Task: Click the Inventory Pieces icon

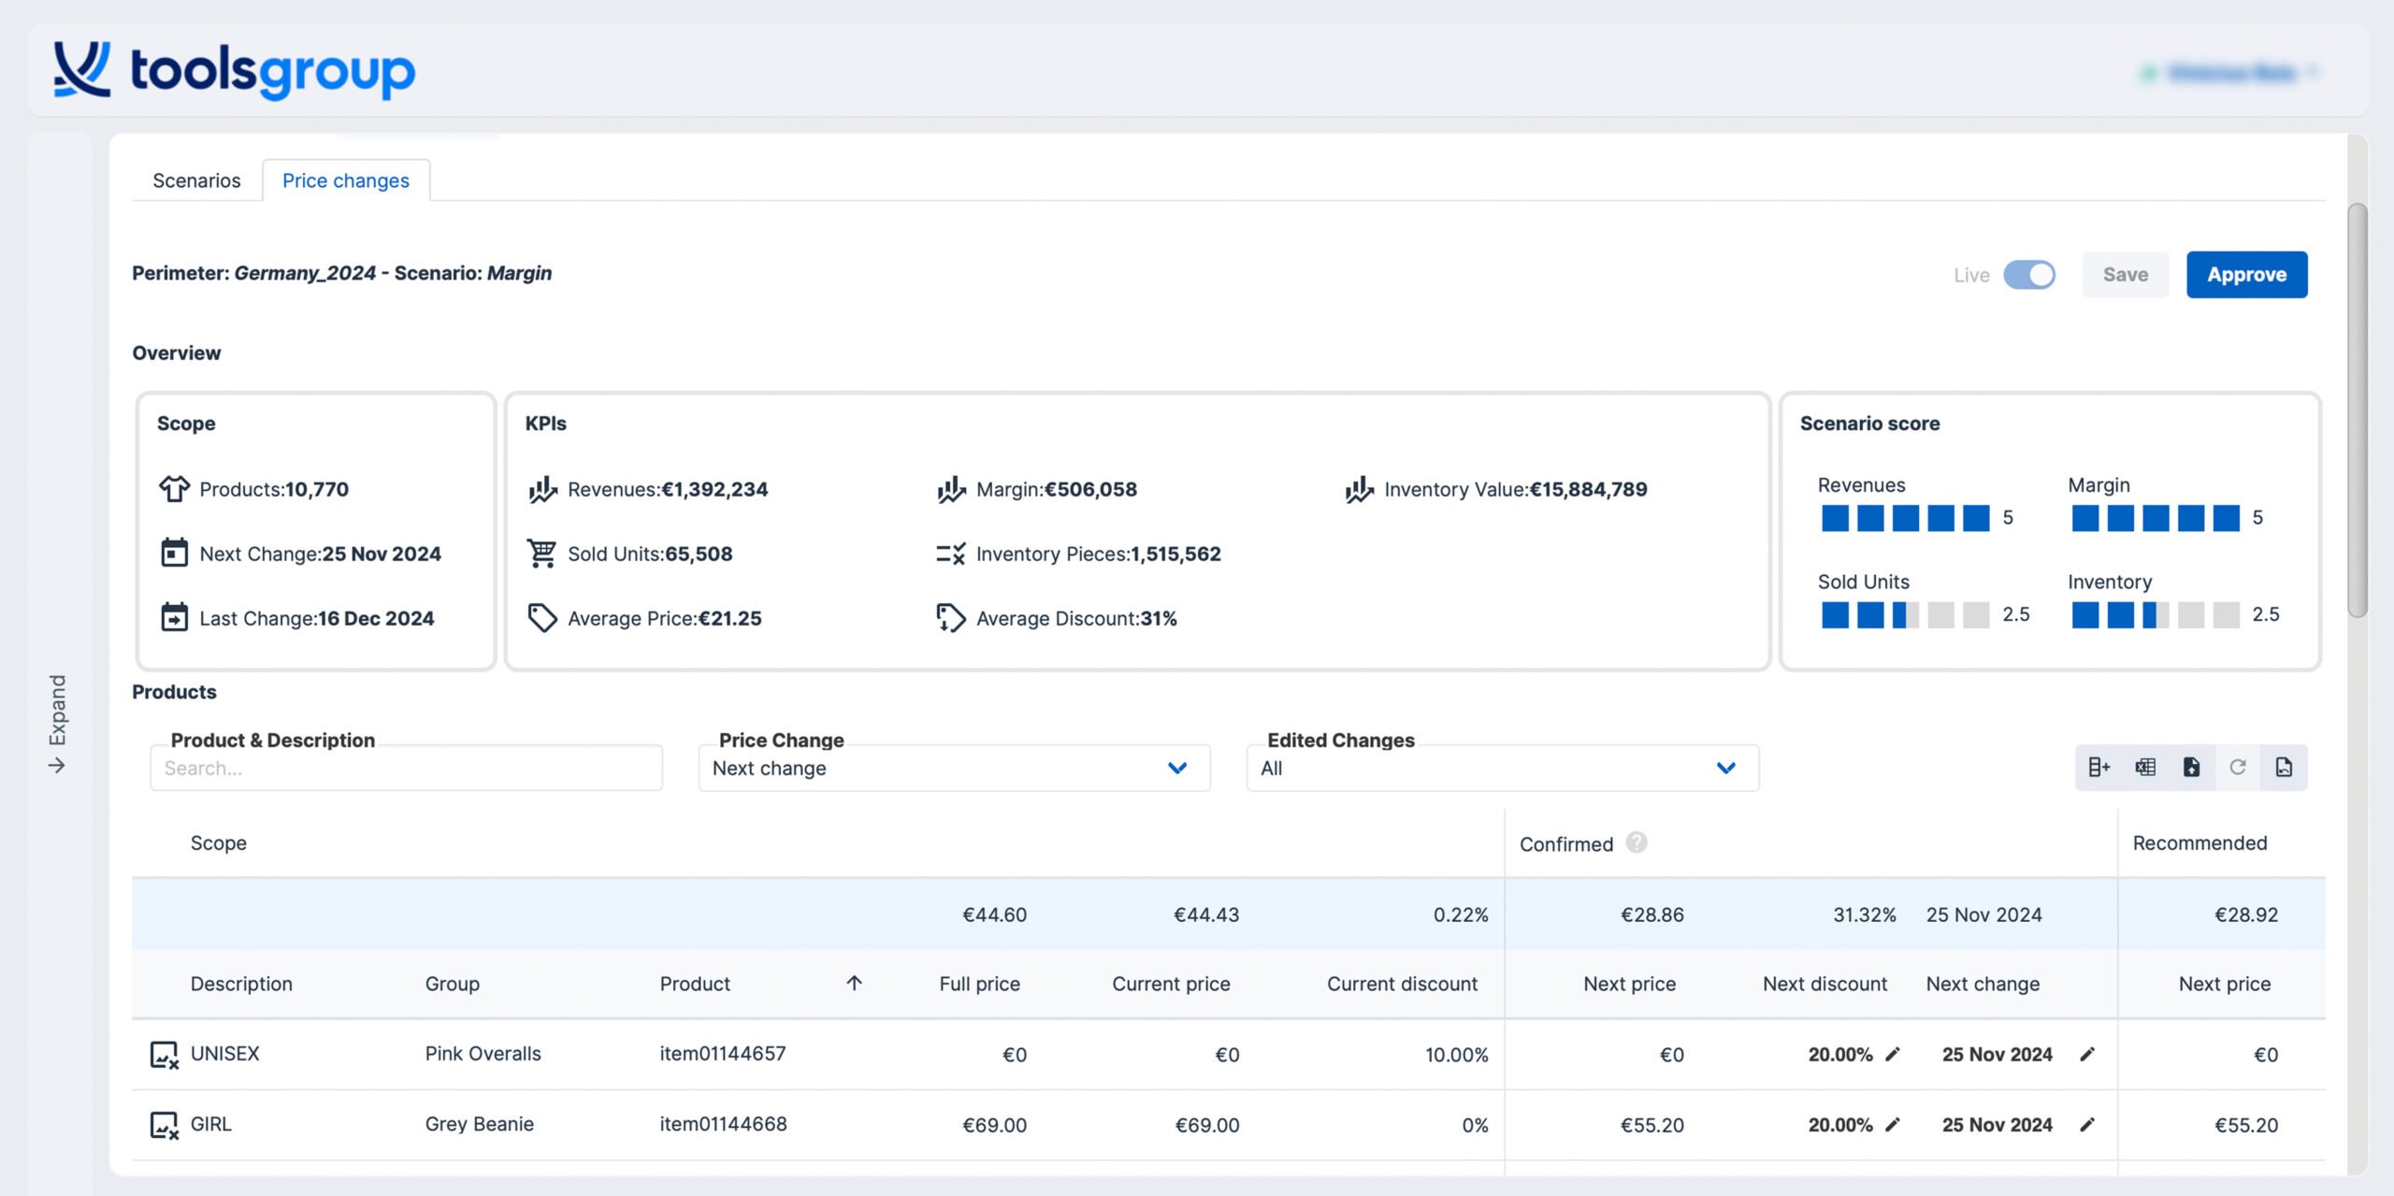Action: (951, 554)
